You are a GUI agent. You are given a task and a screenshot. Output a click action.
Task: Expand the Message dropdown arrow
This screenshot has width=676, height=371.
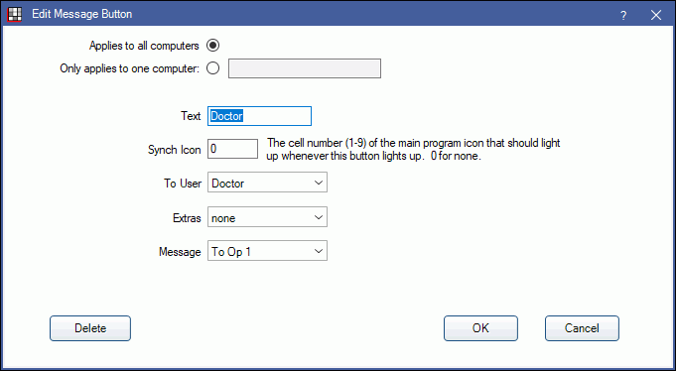[319, 251]
